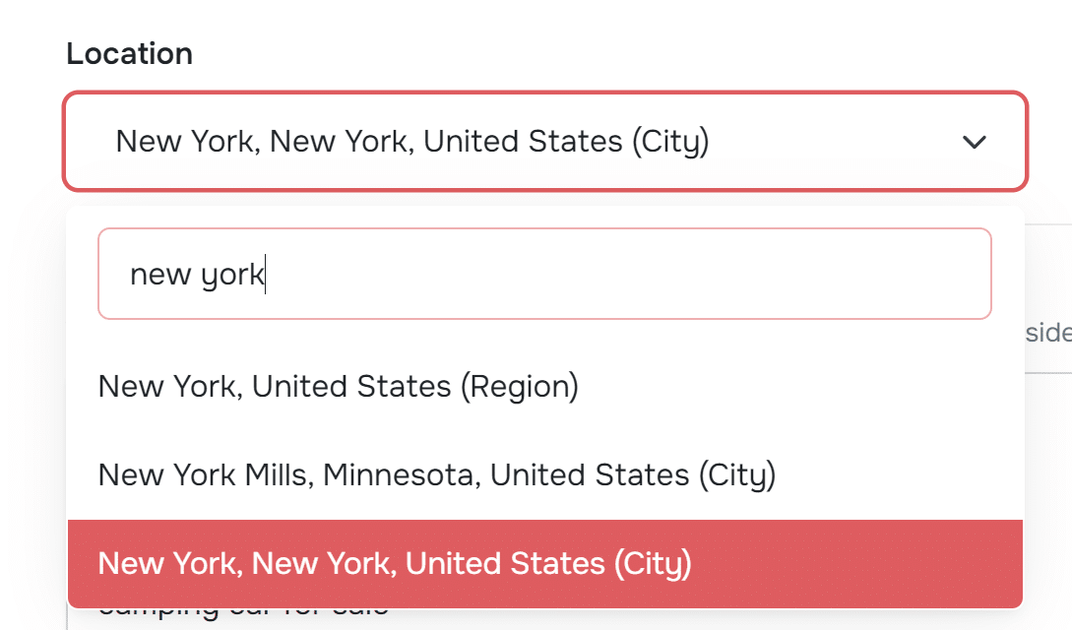Click the Location field label
The width and height of the screenshot is (1072, 630).
[129, 53]
